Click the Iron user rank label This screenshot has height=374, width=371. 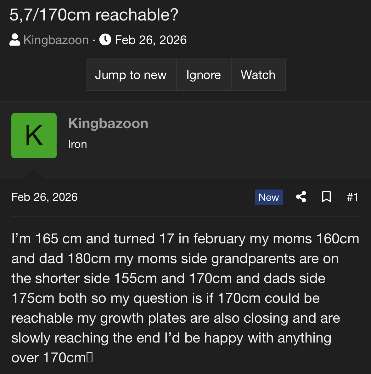(77, 144)
